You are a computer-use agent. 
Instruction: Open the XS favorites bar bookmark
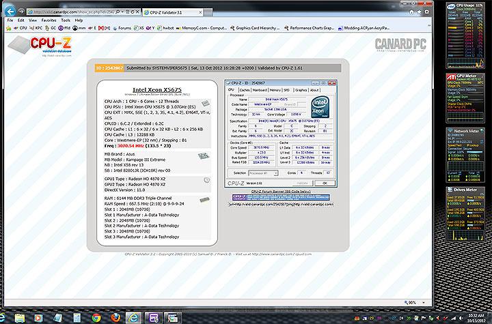[x=139, y=28]
